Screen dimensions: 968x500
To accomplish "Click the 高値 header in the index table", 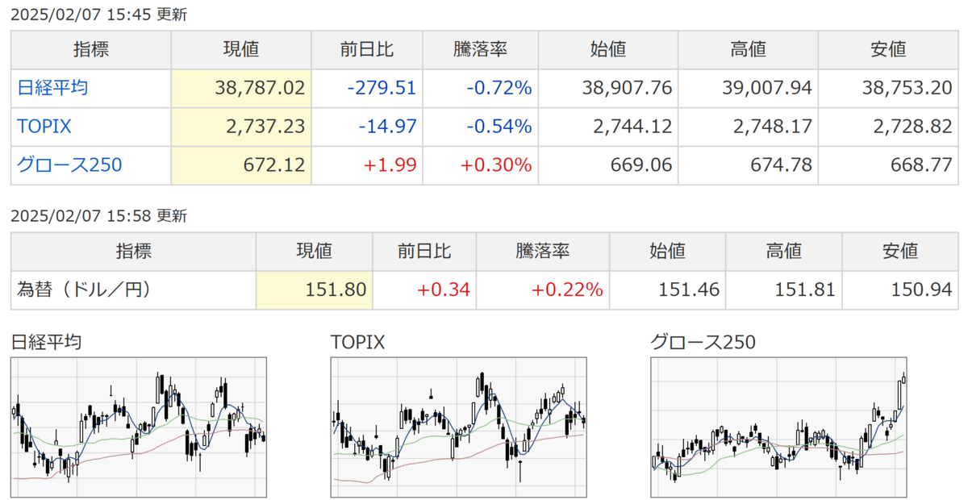I will coord(748,49).
